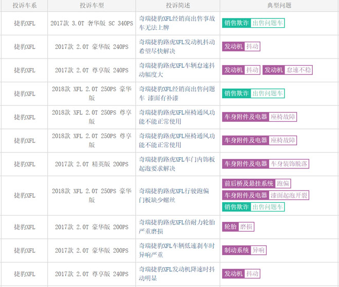The image size is (339, 287).
Task: Click 车身附件及电器 tag beside 车身装饰脱落
Action: tap(246, 164)
